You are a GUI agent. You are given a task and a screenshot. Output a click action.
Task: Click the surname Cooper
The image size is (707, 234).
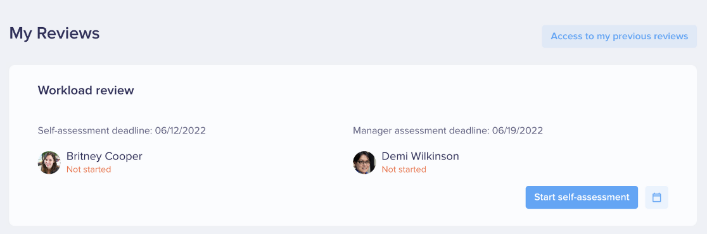(x=124, y=156)
